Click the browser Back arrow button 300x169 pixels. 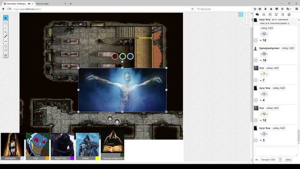[x=3, y=9]
